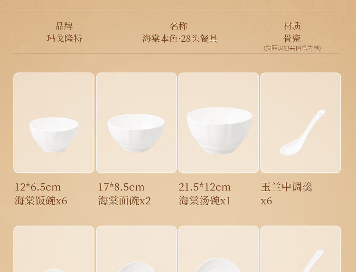Open the 海棠汤碗 soup bowl image
The width and height of the screenshot is (356, 272).
(x=218, y=123)
